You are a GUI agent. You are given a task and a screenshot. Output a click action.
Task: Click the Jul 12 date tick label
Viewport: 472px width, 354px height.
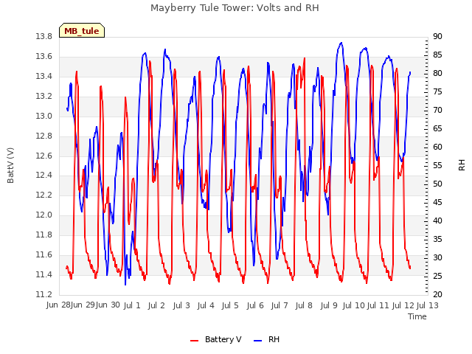(x=403, y=305)
